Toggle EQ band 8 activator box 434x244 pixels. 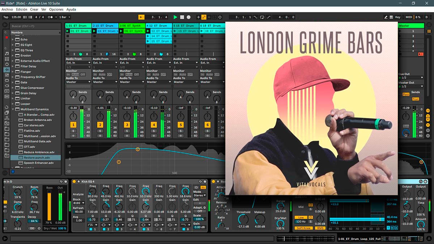[183, 229]
